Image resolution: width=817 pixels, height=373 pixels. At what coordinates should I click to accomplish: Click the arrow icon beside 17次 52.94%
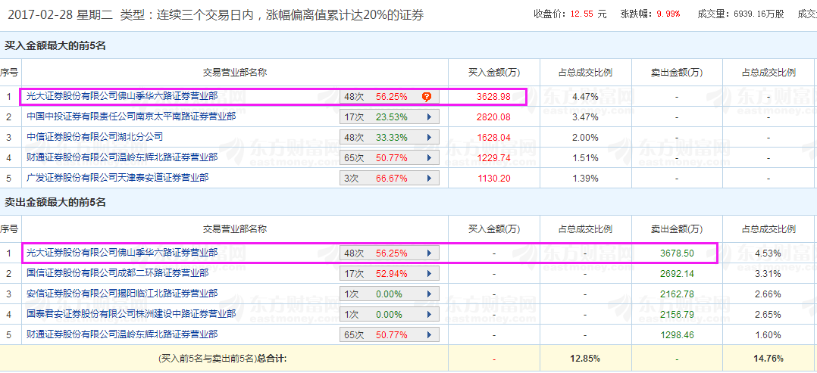coord(429,273)
